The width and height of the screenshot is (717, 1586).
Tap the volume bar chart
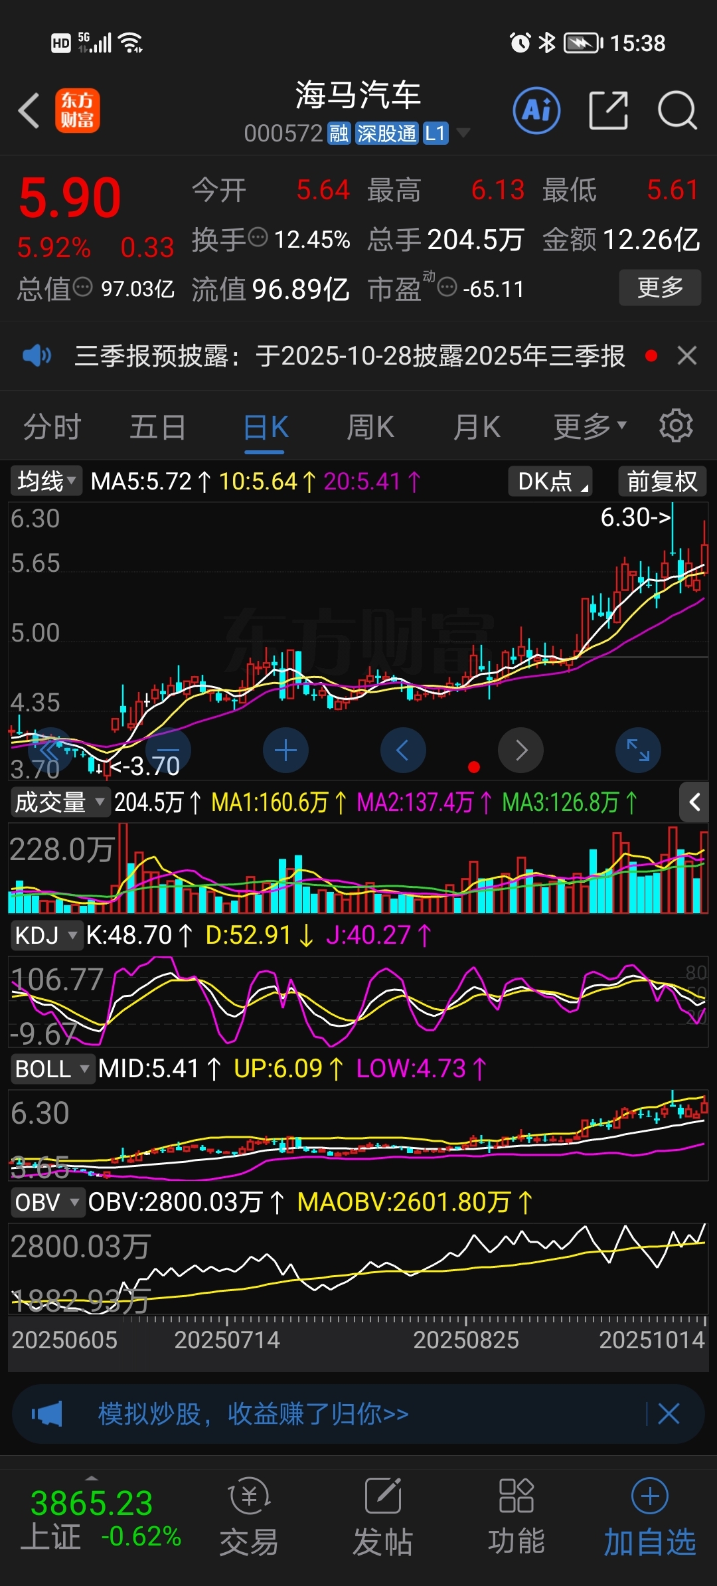[x=358, y=868]
